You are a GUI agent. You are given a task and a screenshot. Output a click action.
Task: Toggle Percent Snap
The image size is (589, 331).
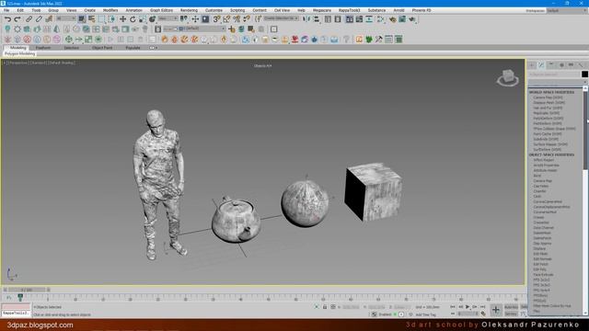coord(237,18)
